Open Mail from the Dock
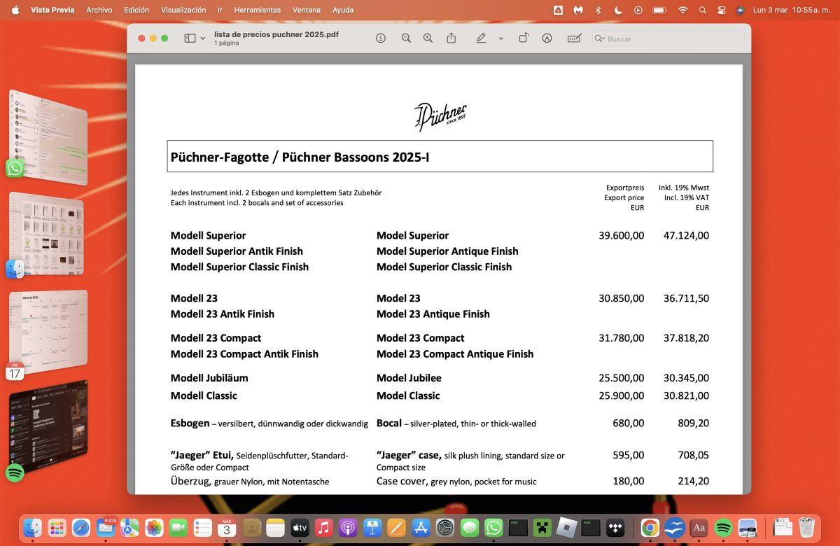Screen dimensions: 840x546 [x=106, y=528]
